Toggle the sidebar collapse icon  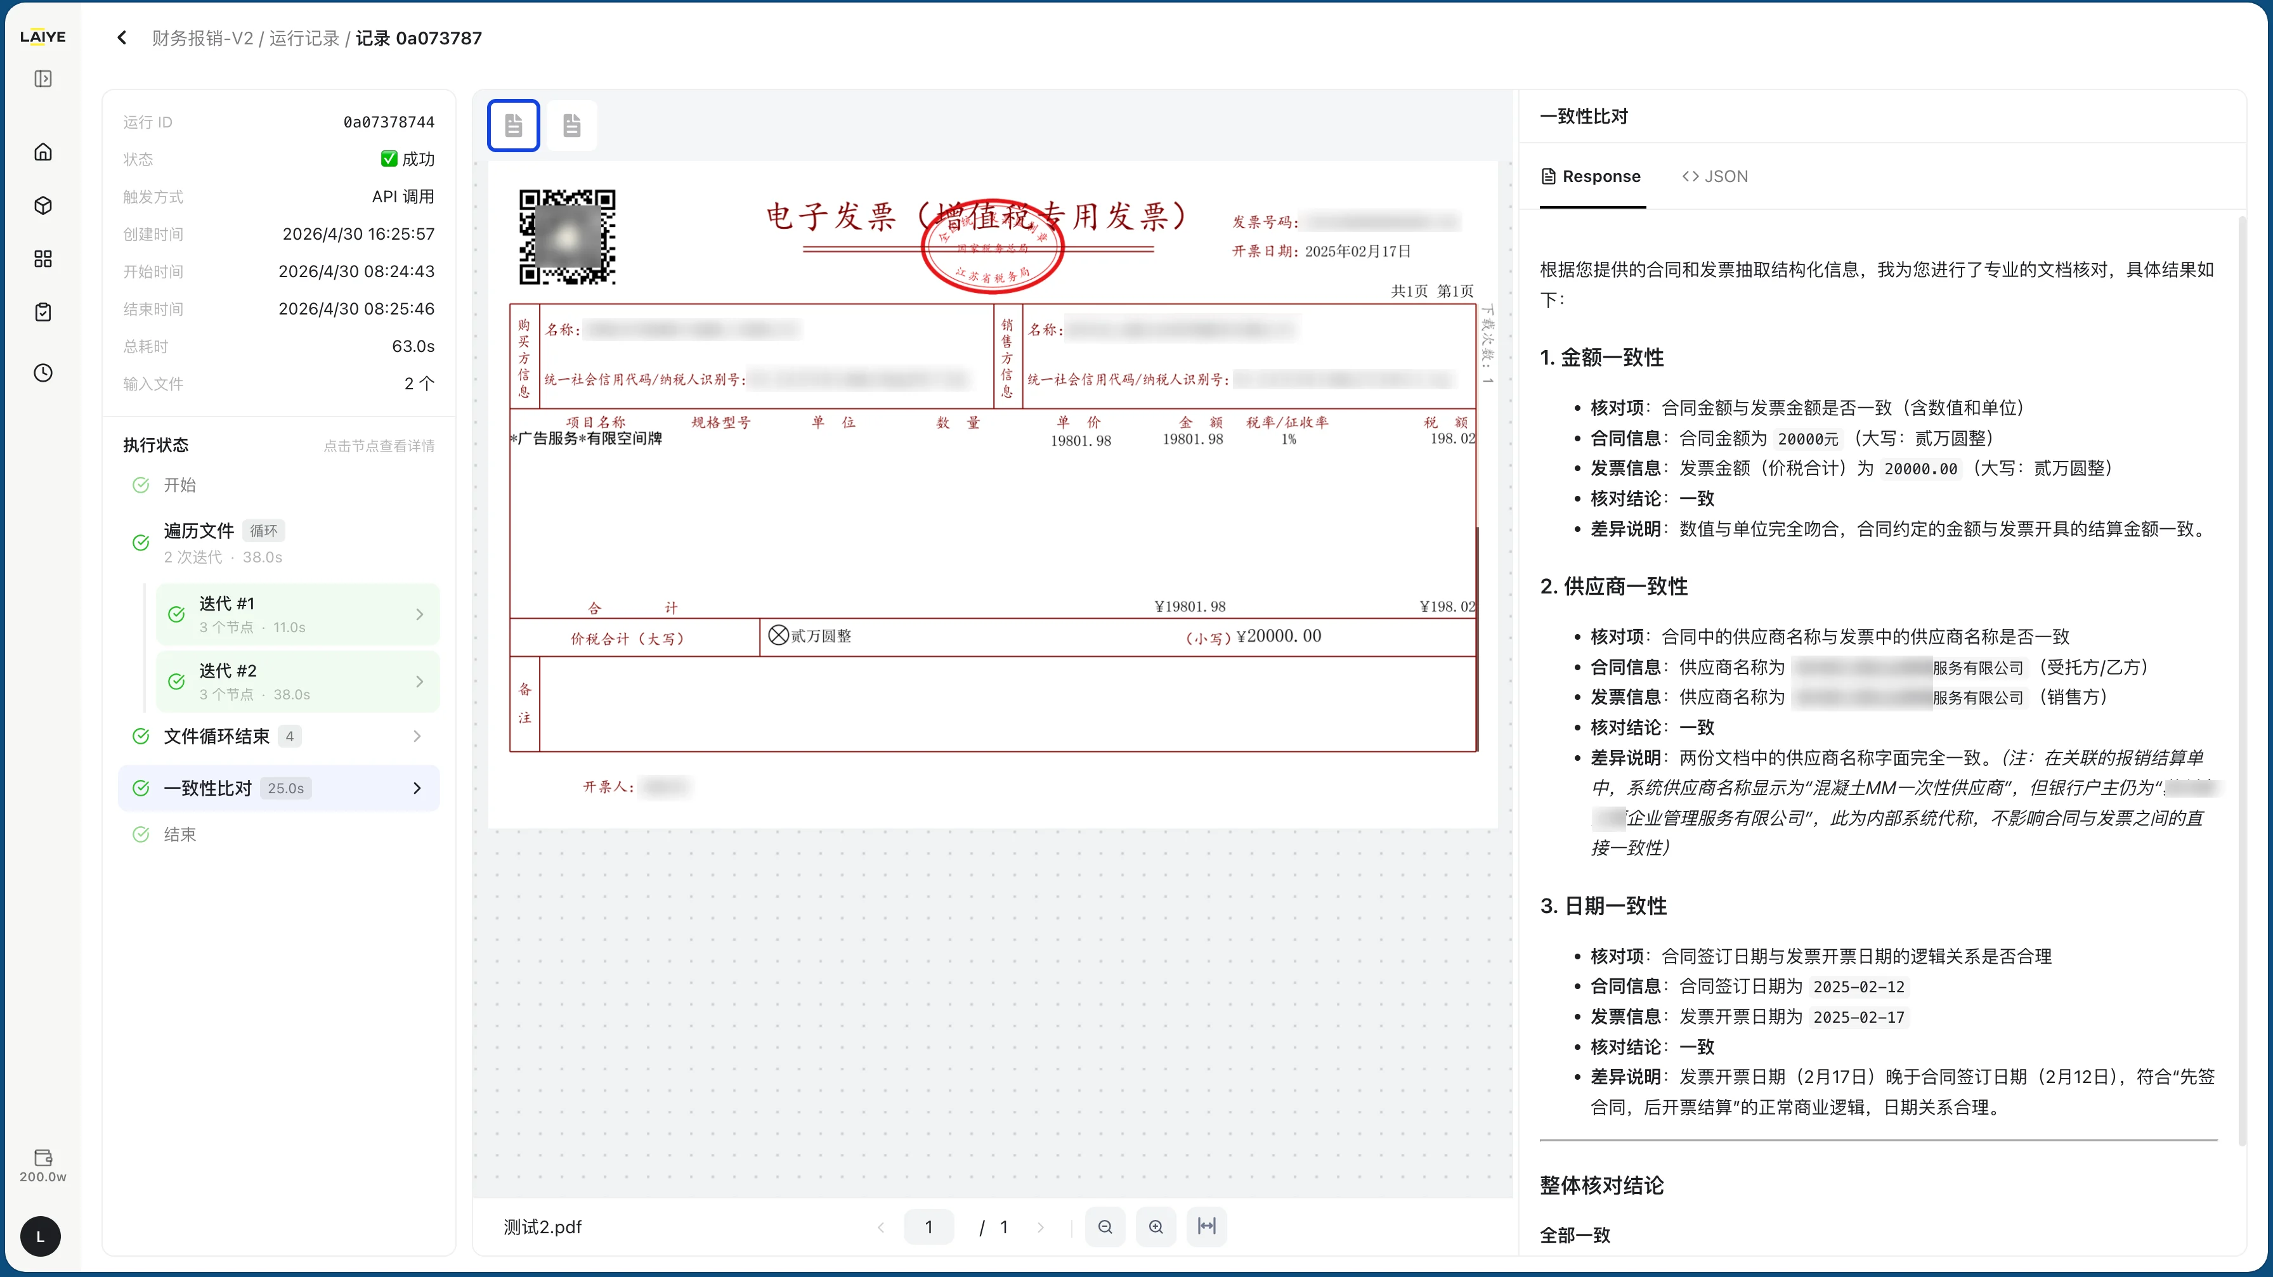click(42, 79)
